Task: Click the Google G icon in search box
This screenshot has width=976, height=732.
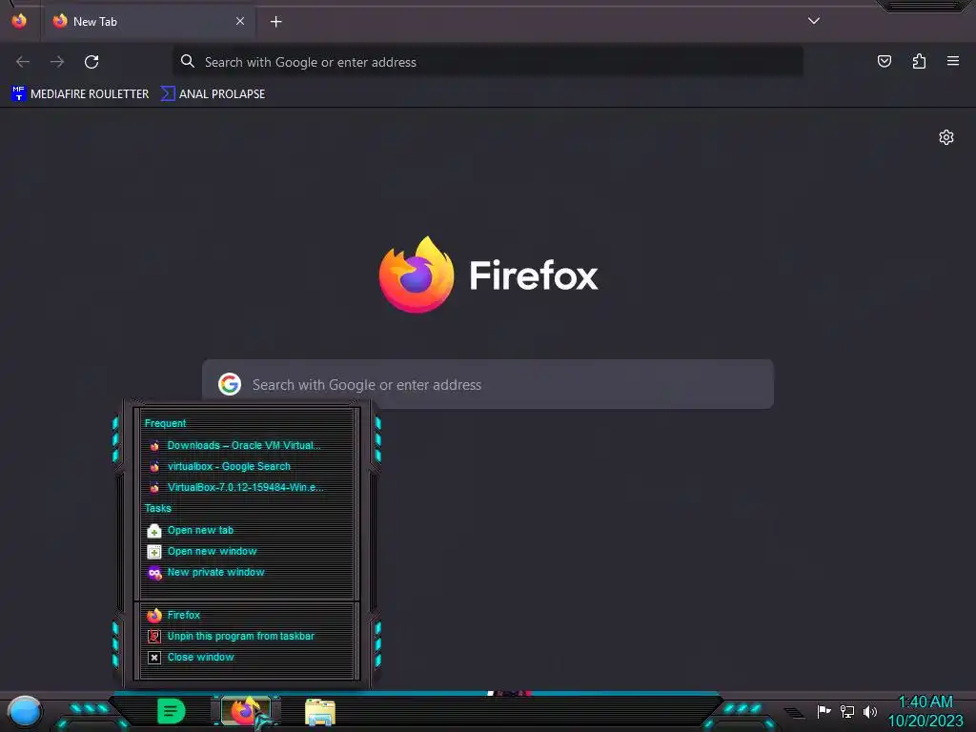Action: tap(230, 384)
